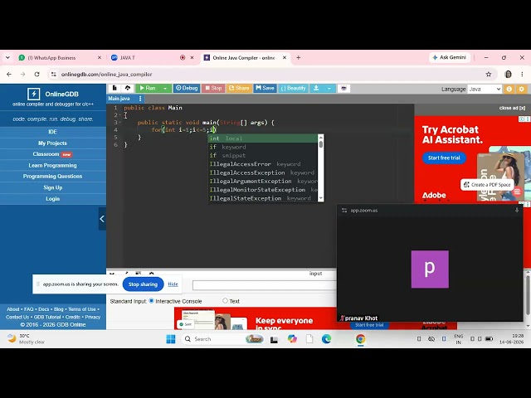Open the tab search dropdown chevron
Screen dimensions: 531x398
click(7, 58)
